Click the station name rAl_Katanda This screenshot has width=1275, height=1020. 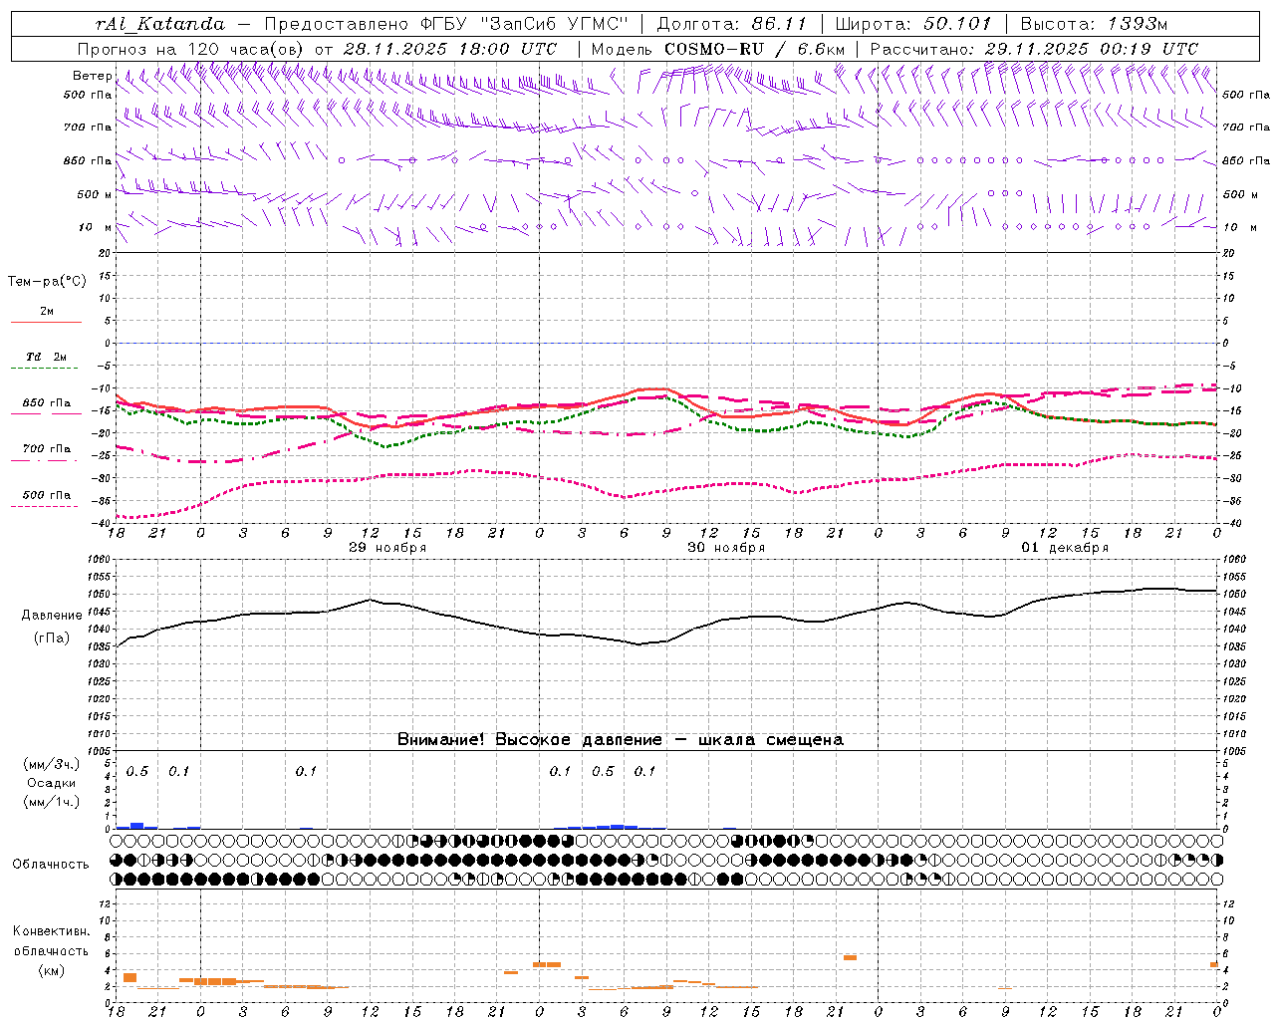160,24
